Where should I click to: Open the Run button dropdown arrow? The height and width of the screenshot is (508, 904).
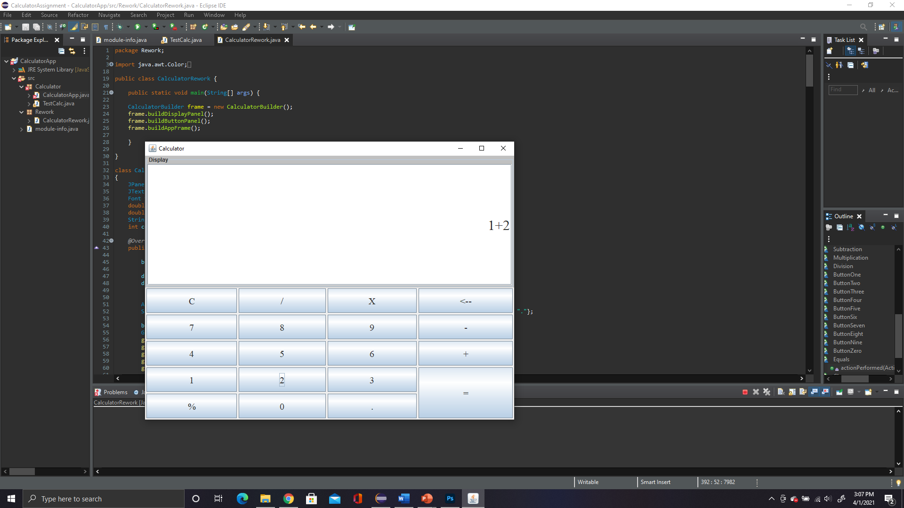click(x=145, y=27)
